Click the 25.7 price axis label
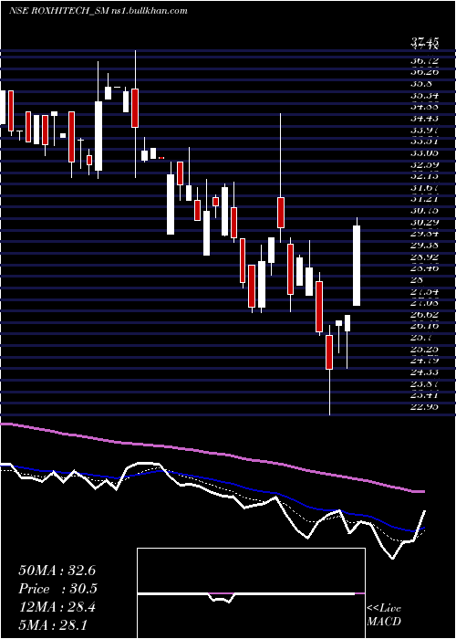456x639 pixels. (x=421, y=338)
